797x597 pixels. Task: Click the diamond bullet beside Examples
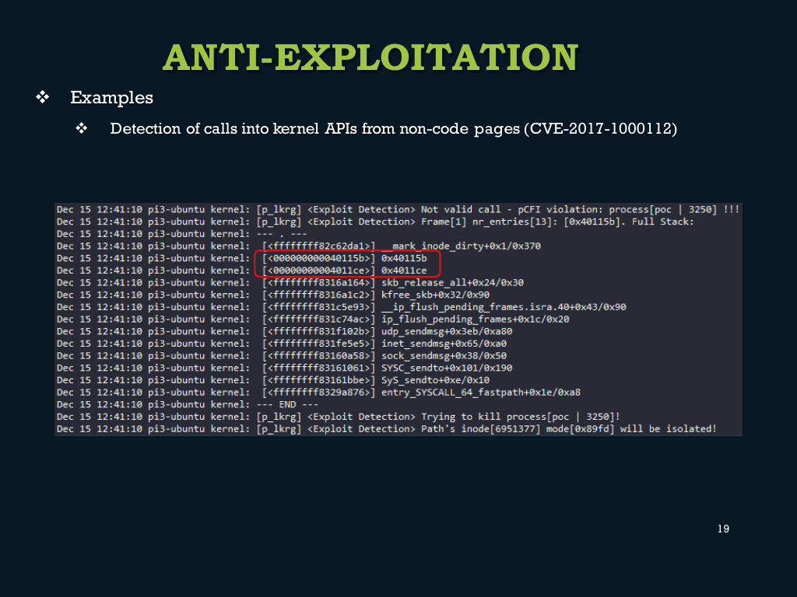click(x=43, y=97)
